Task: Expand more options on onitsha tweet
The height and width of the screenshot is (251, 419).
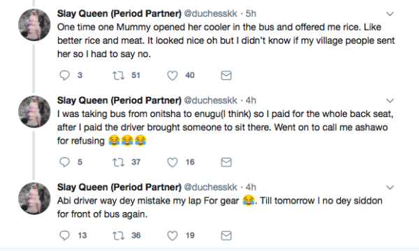Action: coord(390,100)
